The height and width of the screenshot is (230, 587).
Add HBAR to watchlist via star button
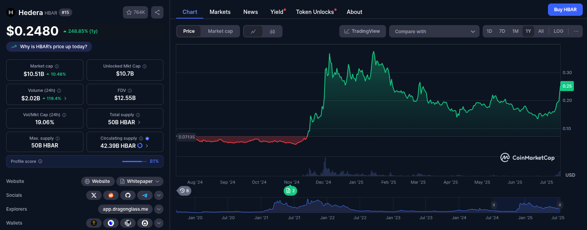click(135, 12)
